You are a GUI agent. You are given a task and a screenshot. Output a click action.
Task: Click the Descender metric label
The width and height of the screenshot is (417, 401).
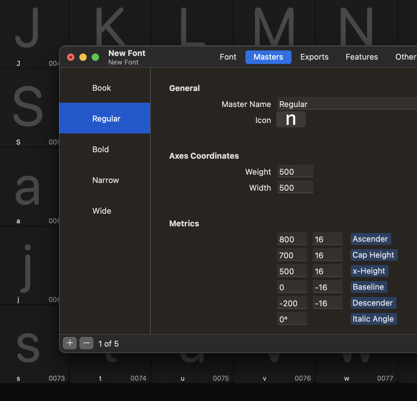click(373, 303)
